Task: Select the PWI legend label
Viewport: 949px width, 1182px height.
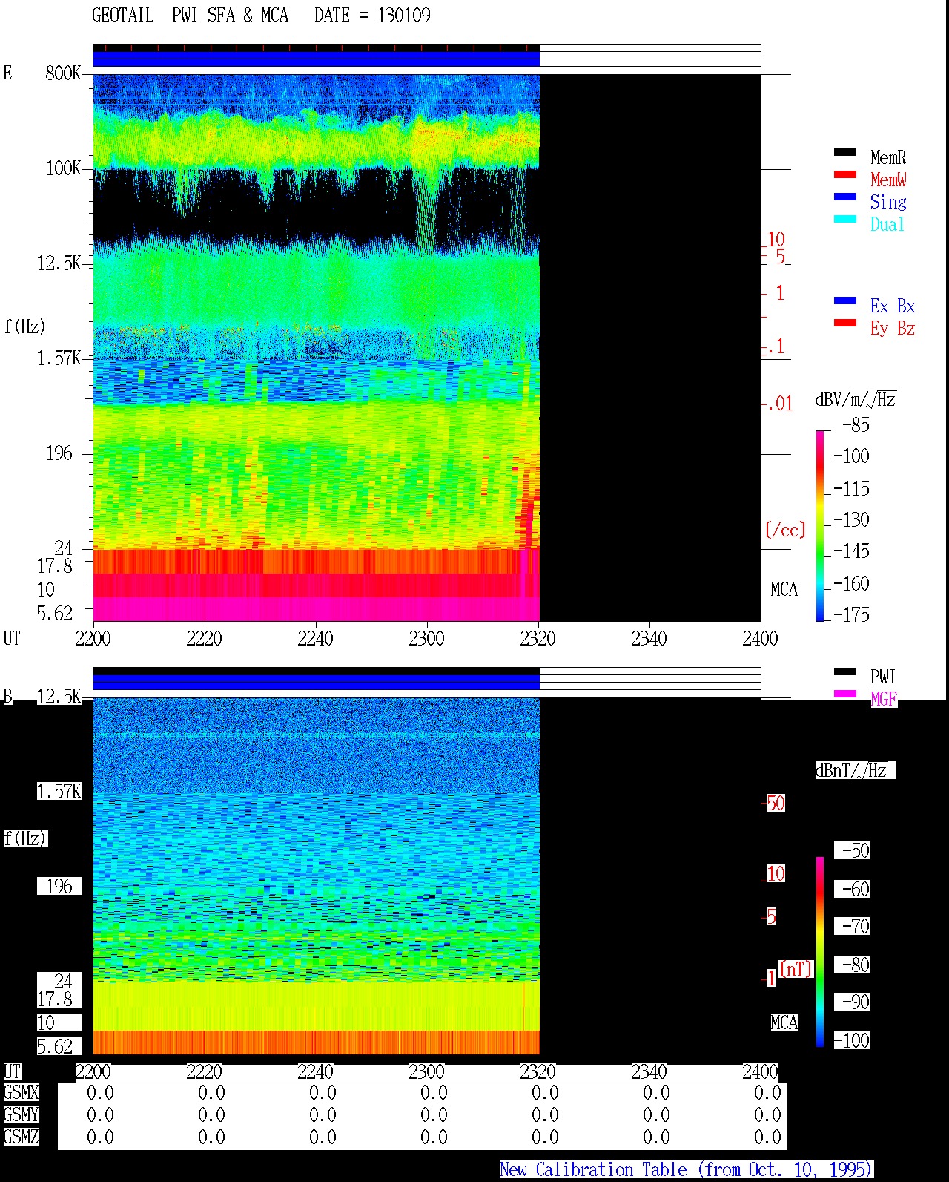Action: pos(883,677)
